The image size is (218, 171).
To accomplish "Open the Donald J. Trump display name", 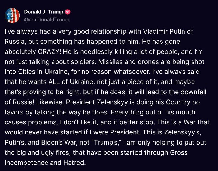I will coord(44,12).
